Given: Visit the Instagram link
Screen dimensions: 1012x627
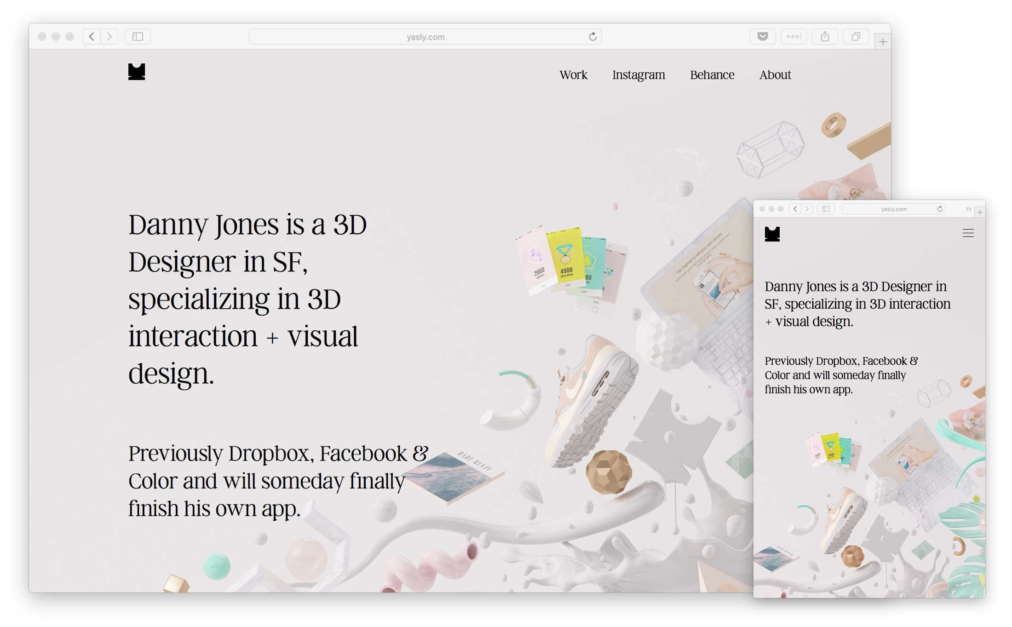Looking at the screenshot, I should (638, 75).
